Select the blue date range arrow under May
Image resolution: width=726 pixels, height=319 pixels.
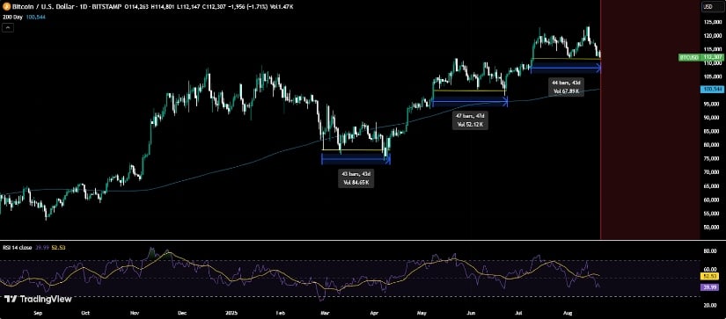click(x=470, y=103)
